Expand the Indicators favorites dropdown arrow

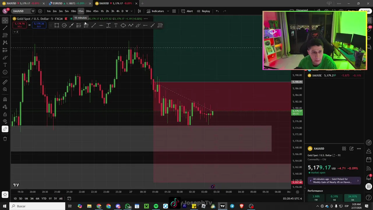click(x=168, y=11)
